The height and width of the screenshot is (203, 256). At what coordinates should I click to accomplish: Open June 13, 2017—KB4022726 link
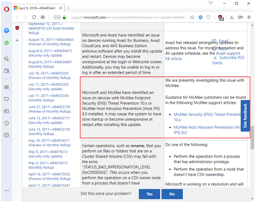[x=49, y=132]
